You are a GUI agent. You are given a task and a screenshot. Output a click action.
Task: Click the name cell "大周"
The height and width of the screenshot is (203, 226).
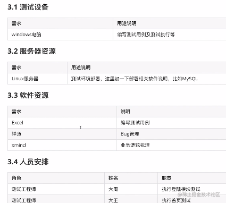point(131,189)
